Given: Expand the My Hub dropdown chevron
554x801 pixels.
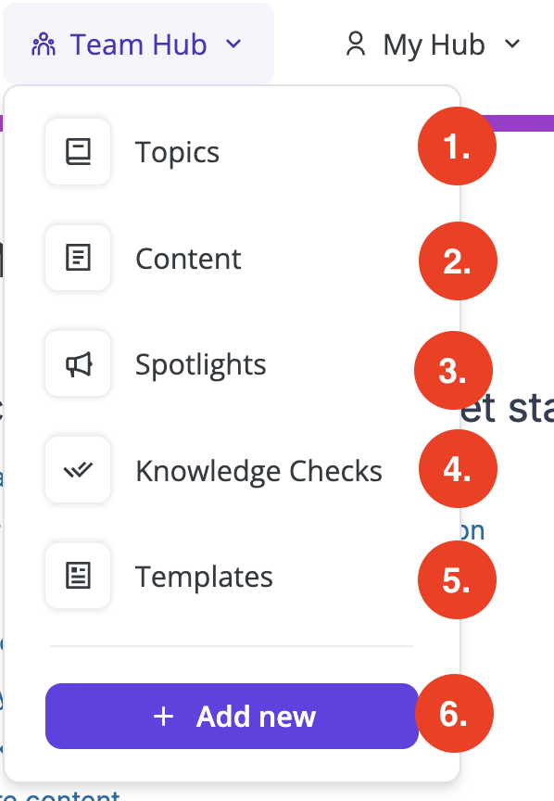Looking at the screenshot, I should pyautogui.click(x=512, y=44).
